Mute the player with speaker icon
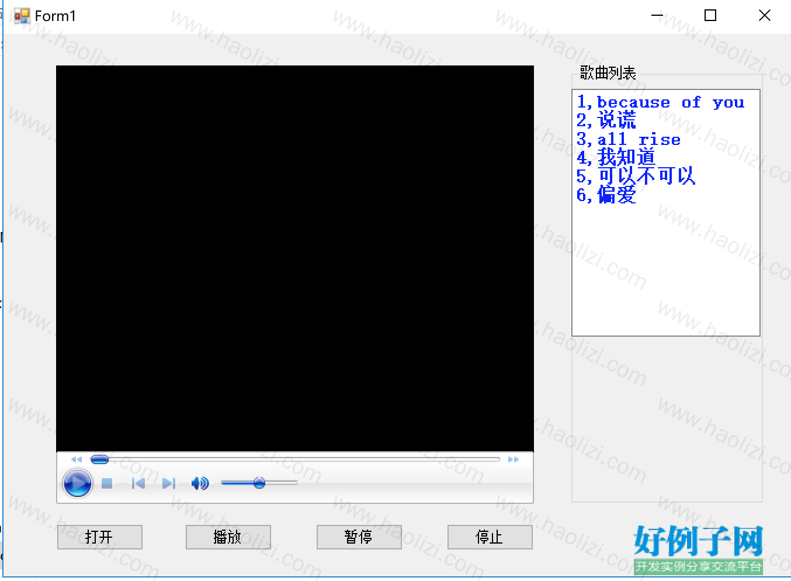 (x=200, y=483)
